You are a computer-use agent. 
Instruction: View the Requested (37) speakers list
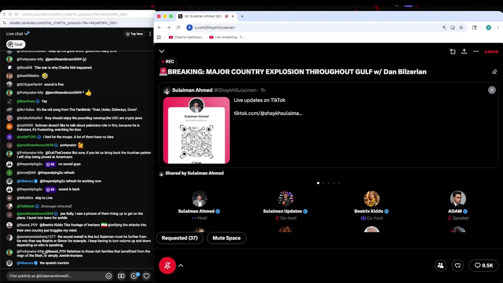(180, 238)
